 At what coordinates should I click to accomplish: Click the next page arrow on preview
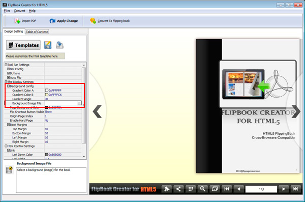[296, 111]
